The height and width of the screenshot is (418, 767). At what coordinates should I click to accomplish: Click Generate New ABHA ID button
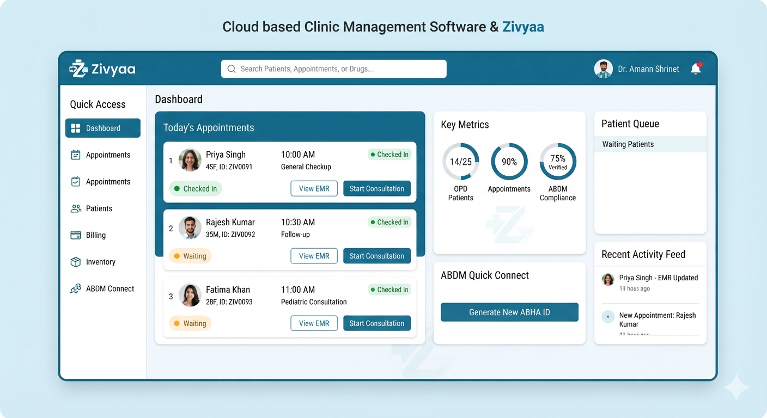pyautogui.click(x=509, y=312)
